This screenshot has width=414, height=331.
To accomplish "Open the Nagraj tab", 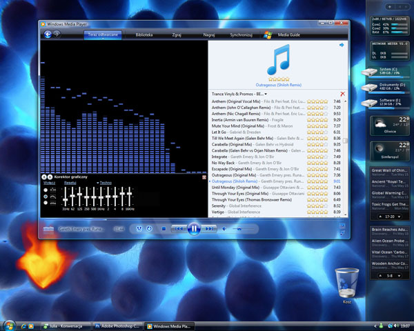I will (x=209, y=35).
